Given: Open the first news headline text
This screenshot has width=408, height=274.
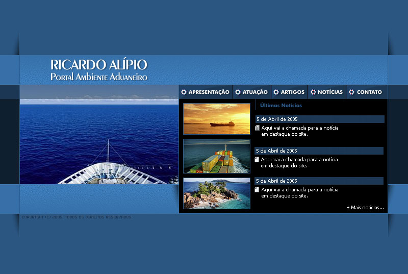Looking at the screenshot, I should tap(299, 131).
